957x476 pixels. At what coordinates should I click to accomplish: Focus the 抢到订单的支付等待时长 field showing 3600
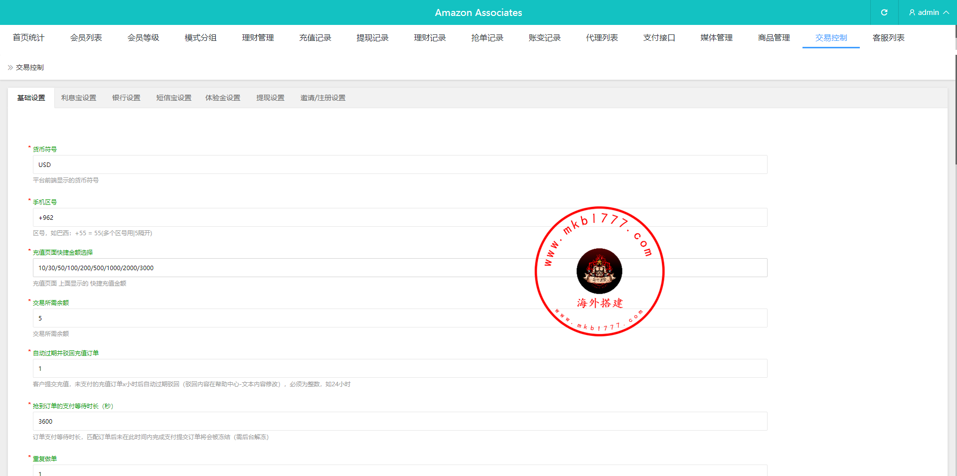[400, 421]
